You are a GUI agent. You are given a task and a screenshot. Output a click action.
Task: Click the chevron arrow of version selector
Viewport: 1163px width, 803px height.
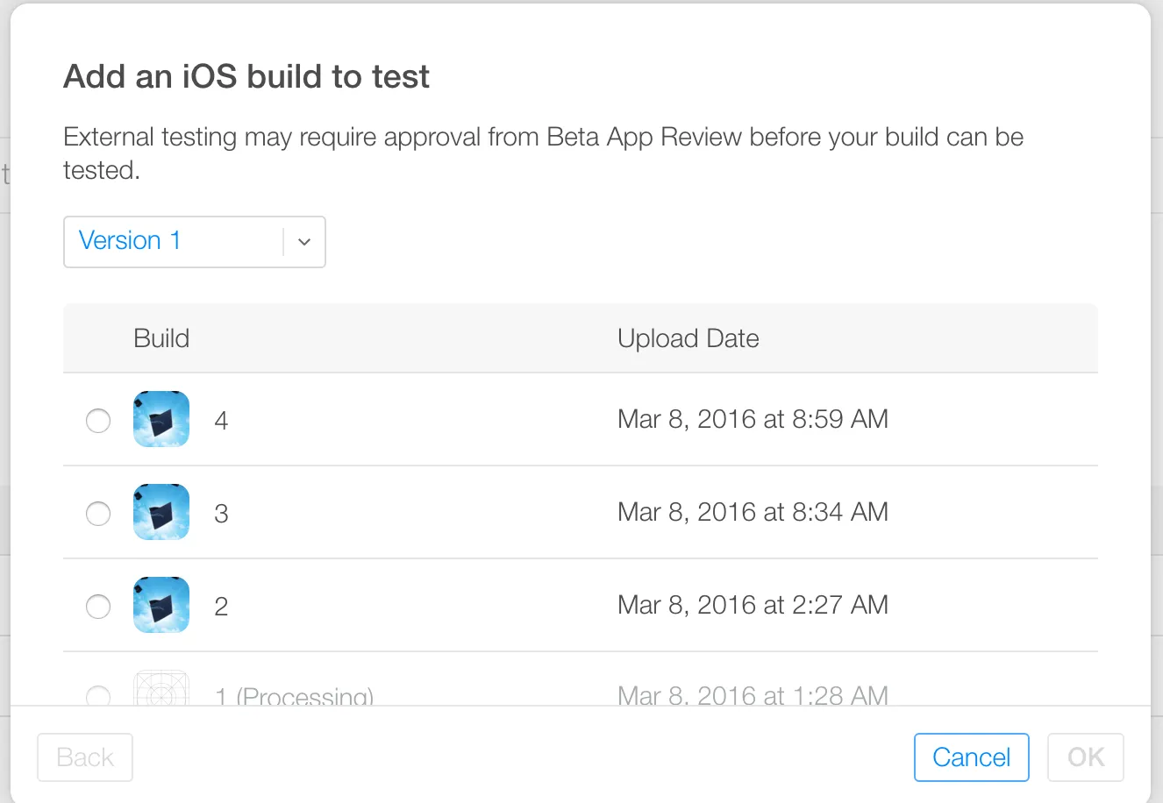[x=304, y=242]
